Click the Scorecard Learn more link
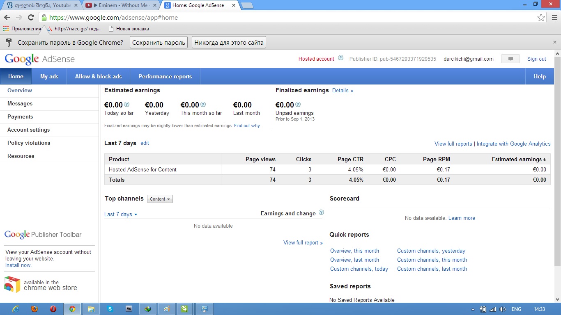The image size is (561, 315). click(462, 218)
